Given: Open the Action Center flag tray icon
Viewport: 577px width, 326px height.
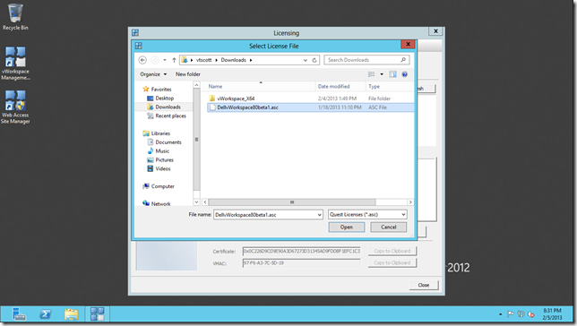Looking at the screenshot, I should coord(511,314).
